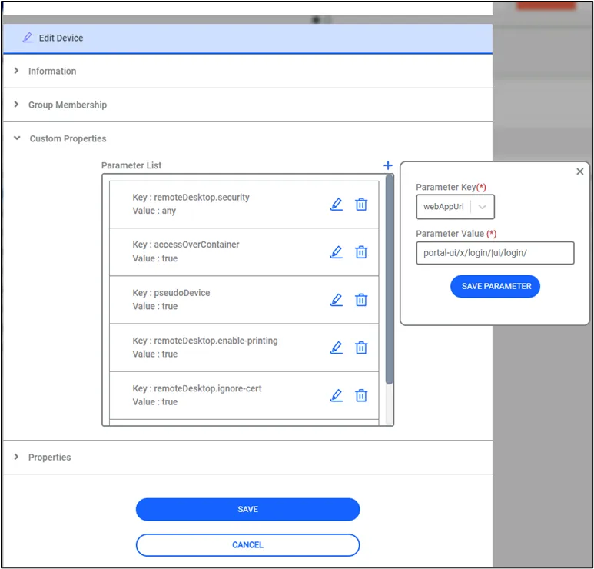Click the Edit Device pencil icon
The height and width of the screenshot is (569, 594).
point(27,38)
